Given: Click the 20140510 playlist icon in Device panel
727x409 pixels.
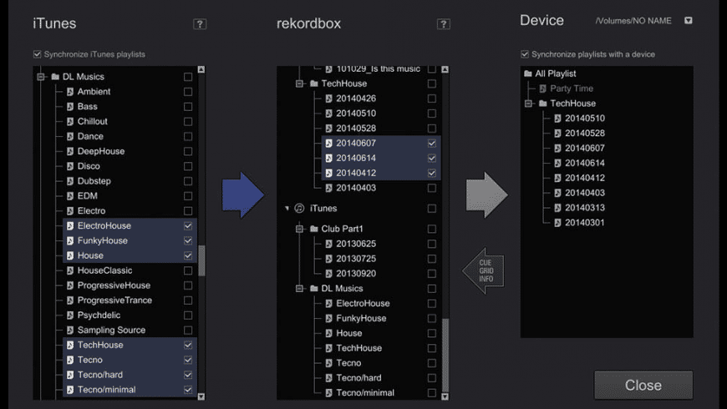Looking at the screenshot, I should click(x=557, y=119).
